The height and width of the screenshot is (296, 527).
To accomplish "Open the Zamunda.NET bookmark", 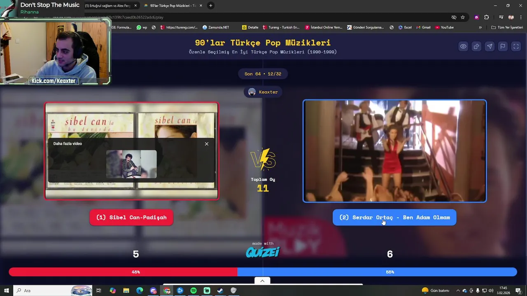I will 216,28.
